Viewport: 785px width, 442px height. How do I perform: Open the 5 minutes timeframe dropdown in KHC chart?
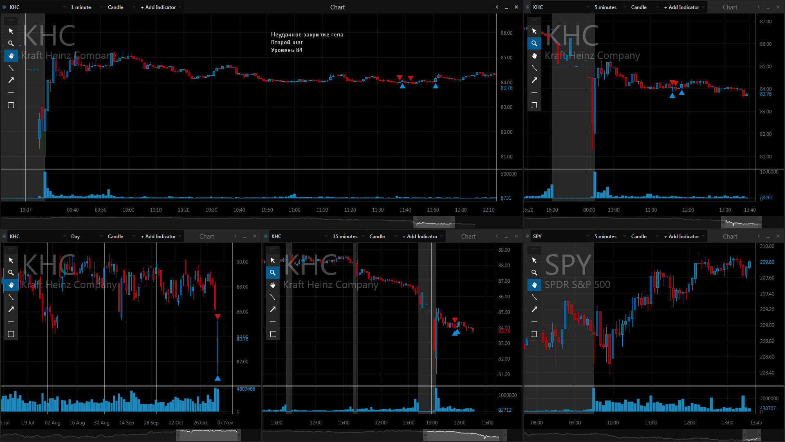pos(610,7)
